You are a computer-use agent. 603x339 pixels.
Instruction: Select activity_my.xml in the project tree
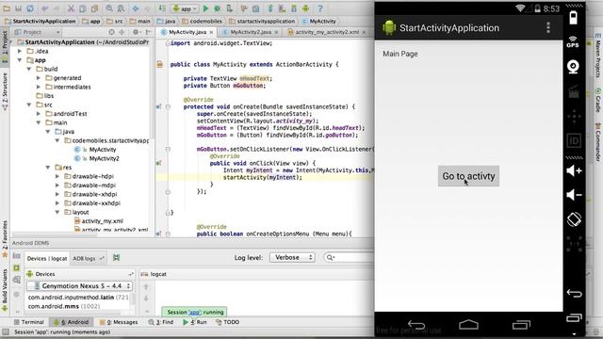[x=102, y=221]
